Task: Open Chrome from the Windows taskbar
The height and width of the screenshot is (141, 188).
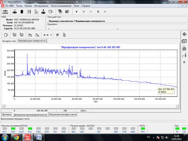Action: (17, 138)
